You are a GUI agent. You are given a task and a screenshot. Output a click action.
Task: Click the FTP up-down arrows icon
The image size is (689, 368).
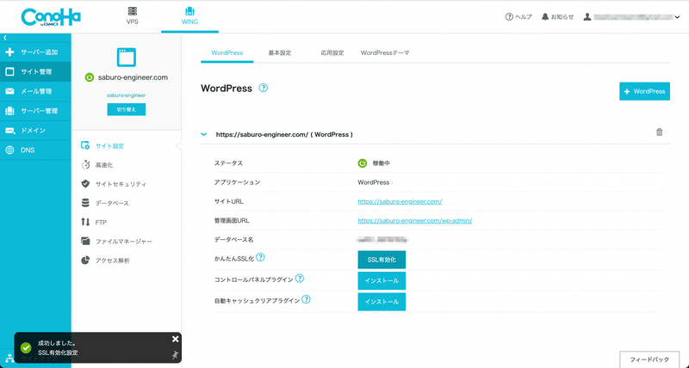point(85,222)
